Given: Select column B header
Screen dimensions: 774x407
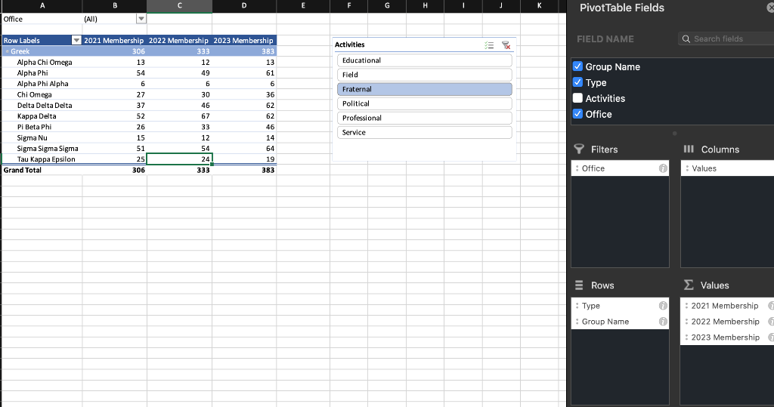Looking at the screenshot, I should [115, 6].
